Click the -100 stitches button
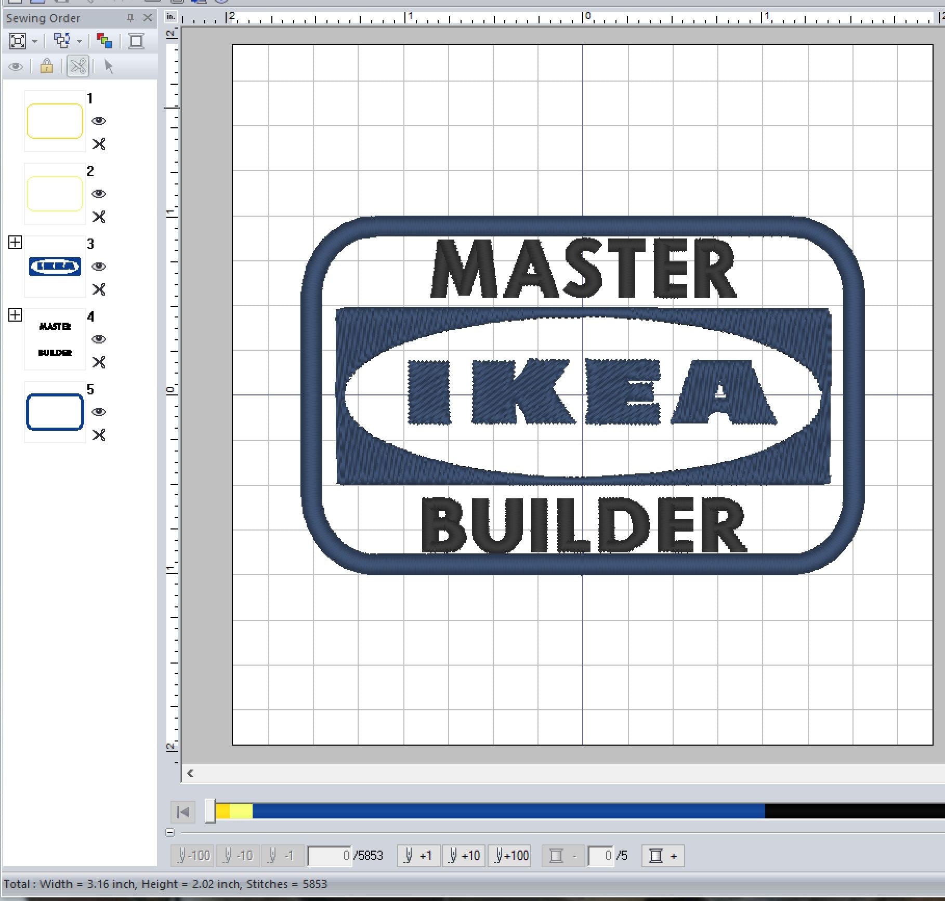 (192, 855)
